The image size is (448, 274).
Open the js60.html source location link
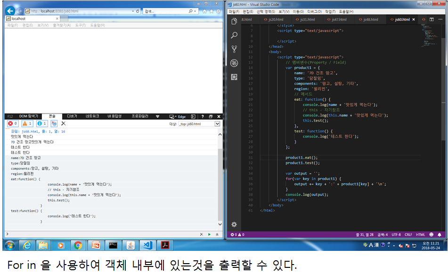click(38, 131)
